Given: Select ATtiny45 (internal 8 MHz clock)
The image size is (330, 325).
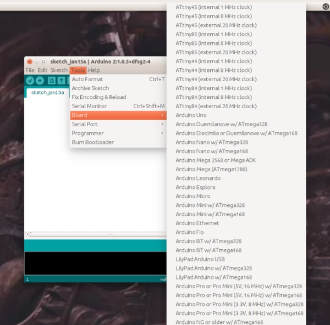Looking at the screenshot, I should pyautogui.click(x=237, y=16).
